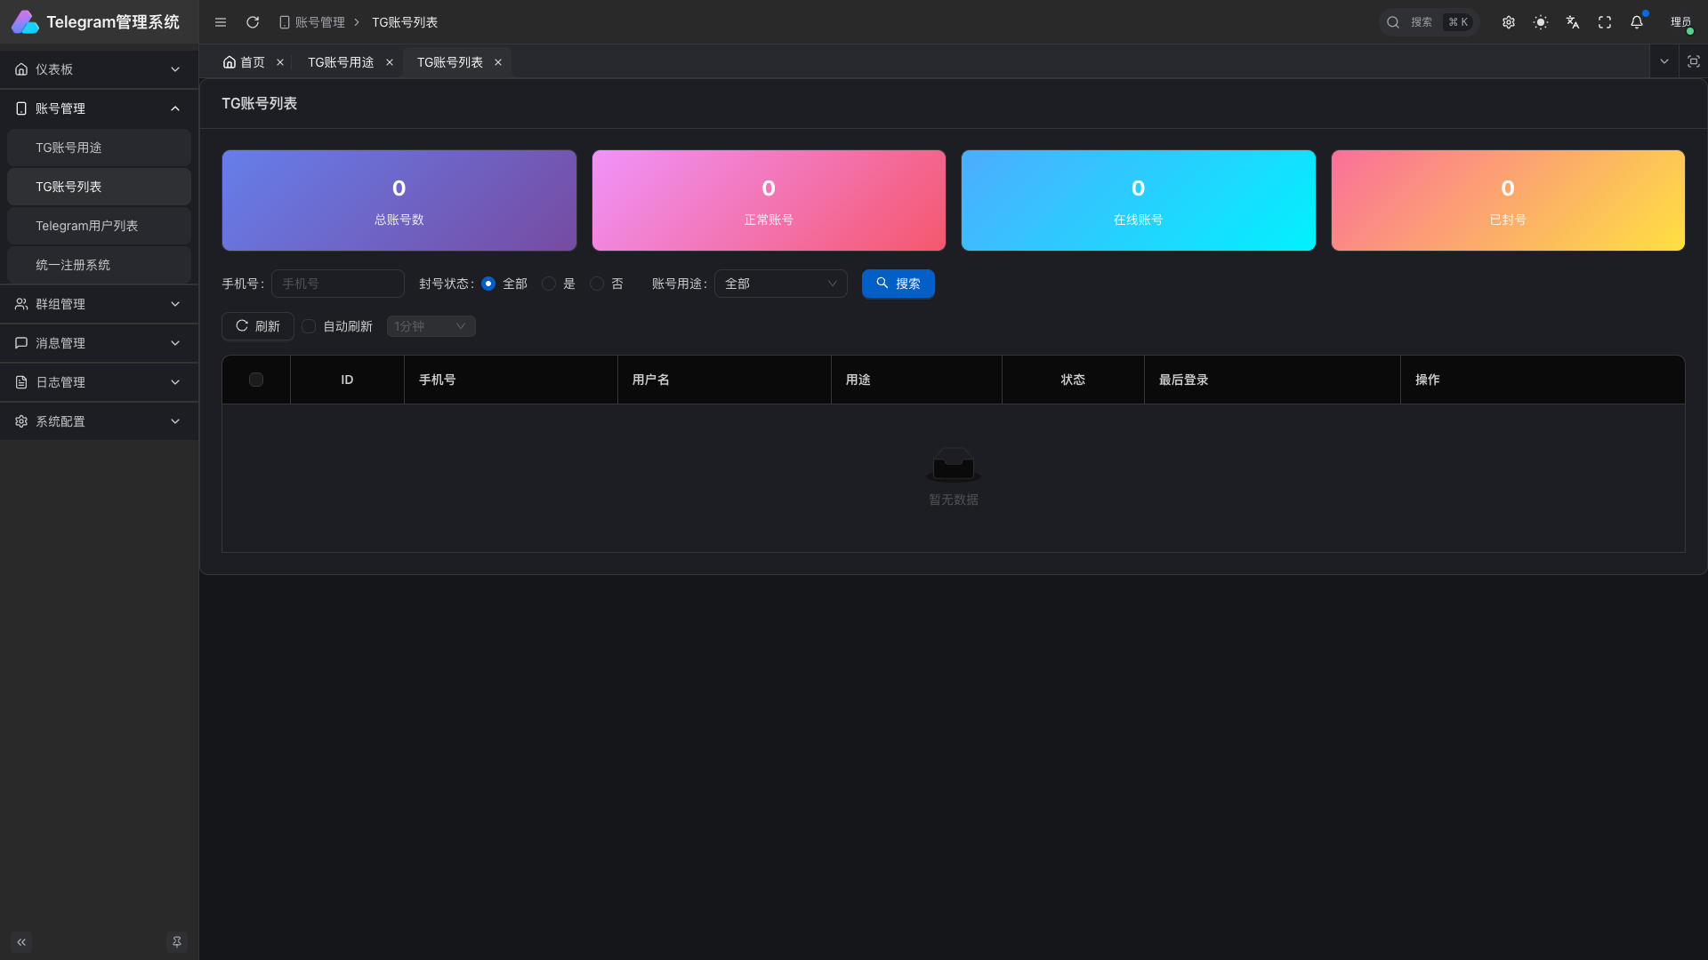Screen dimensions: 1708x960
Task: Open the 1分钟 refresh interval dropdown
Action: point(431,326)
